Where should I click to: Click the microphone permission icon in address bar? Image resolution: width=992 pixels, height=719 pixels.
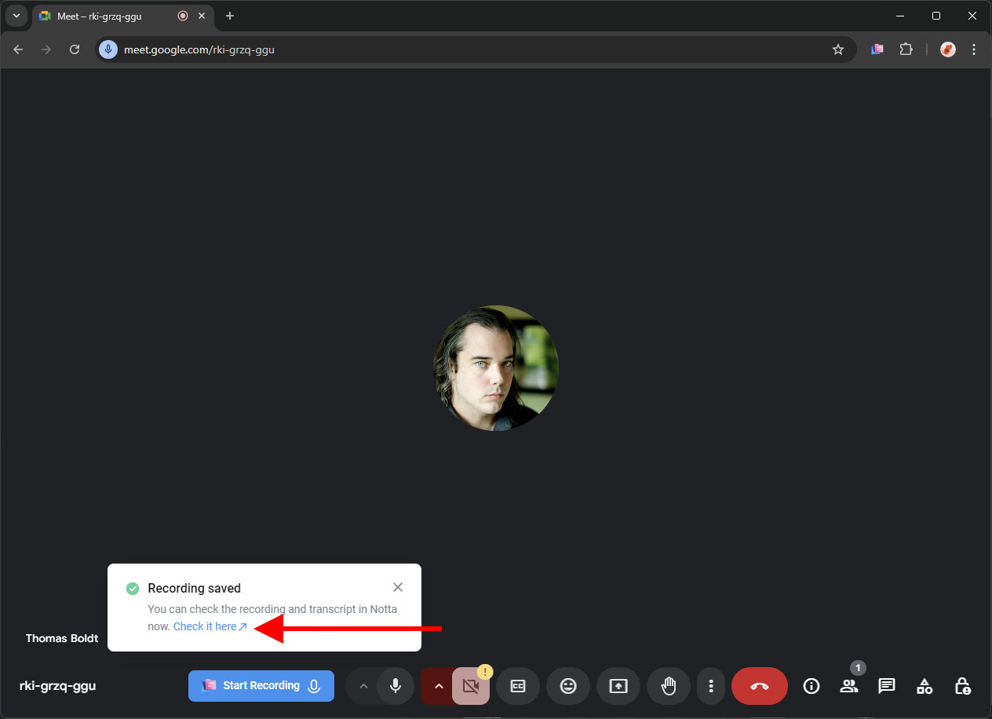[x=108, y=49]
